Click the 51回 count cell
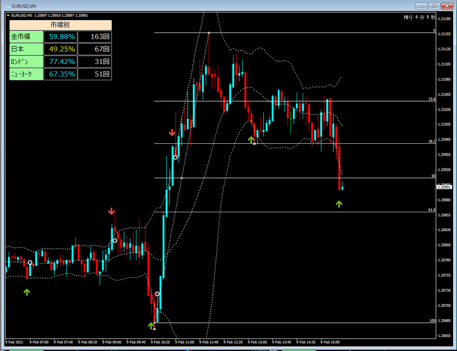457x351 pixels. [95, 74]
